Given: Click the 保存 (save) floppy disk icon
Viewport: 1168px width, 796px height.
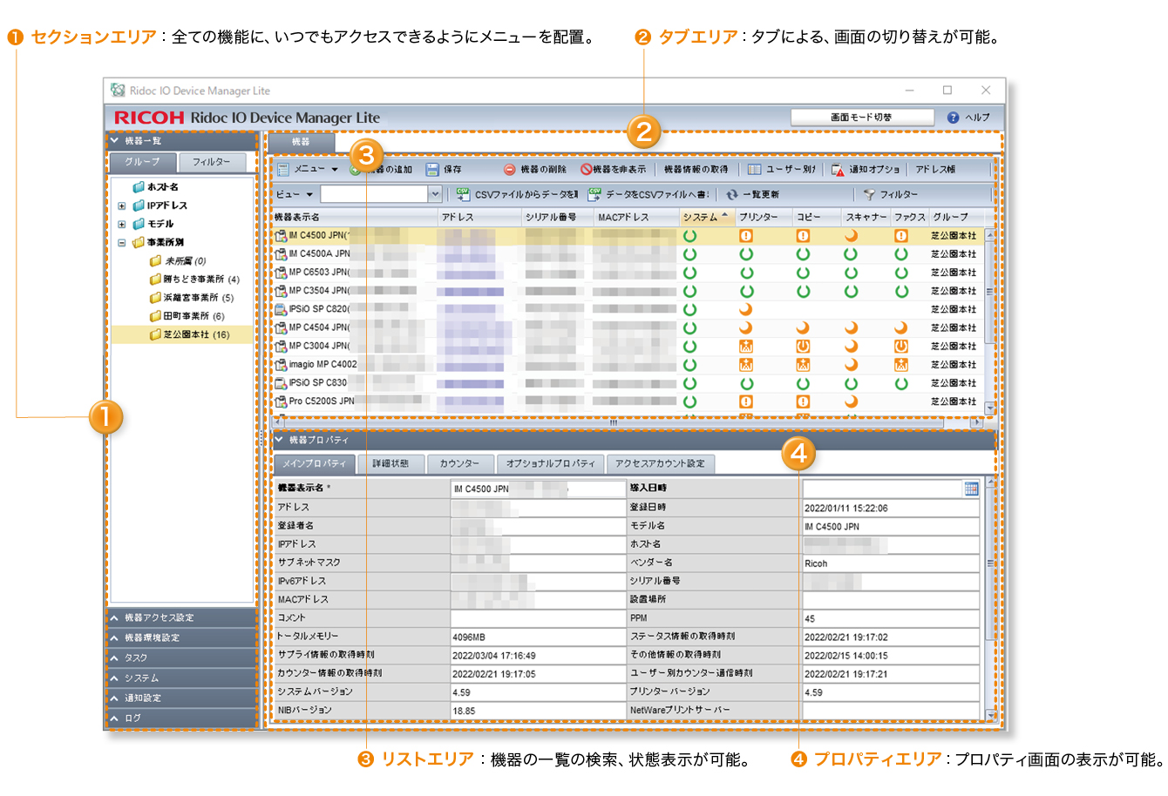Looking at the screenshot, I should pyautogui.click(x=432, y=170).
